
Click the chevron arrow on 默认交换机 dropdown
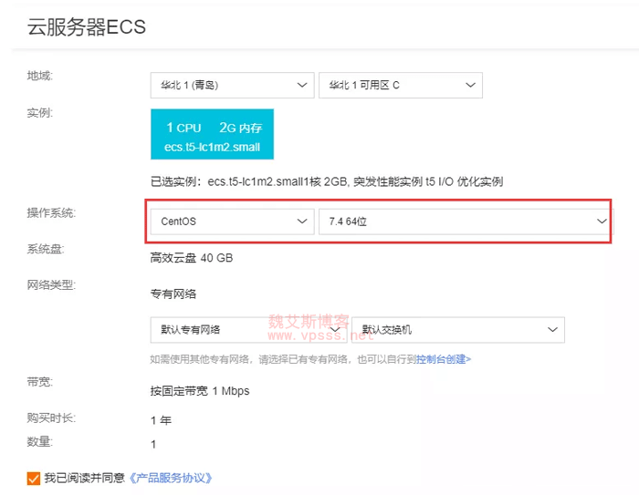point(552,329)
